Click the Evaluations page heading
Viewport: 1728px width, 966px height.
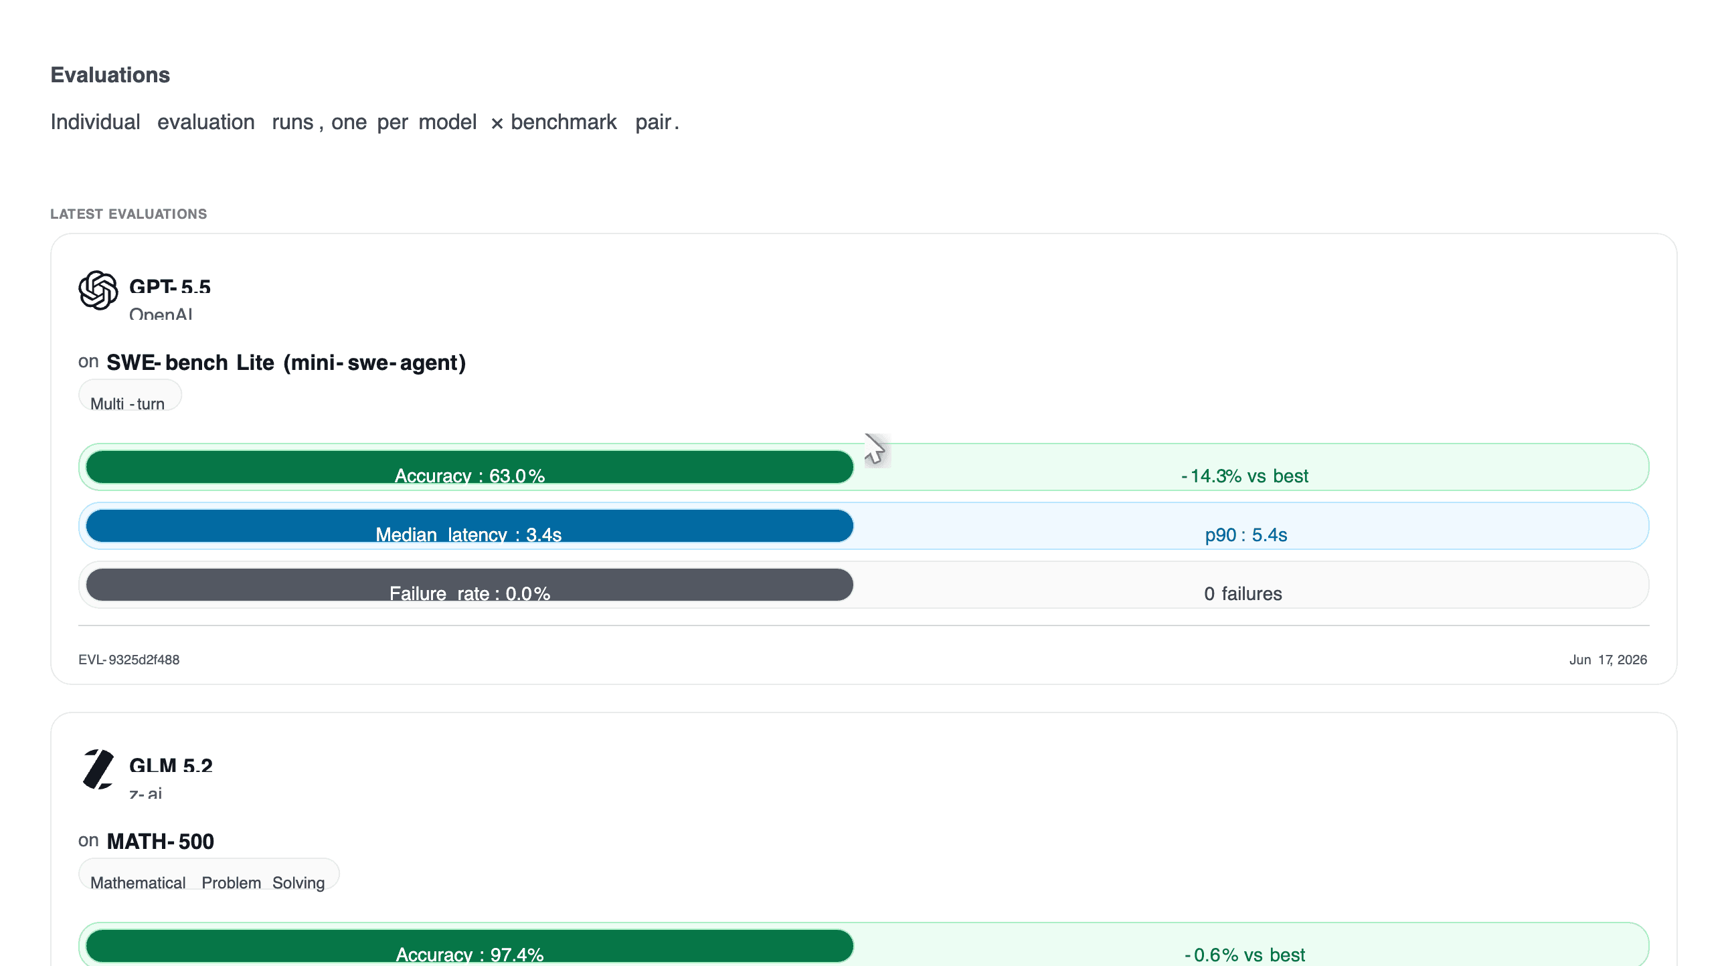pyautogui.click(x=110, y=75)
